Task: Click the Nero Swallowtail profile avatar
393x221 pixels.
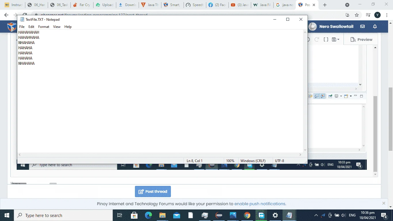Action: (x=312, y=26)
